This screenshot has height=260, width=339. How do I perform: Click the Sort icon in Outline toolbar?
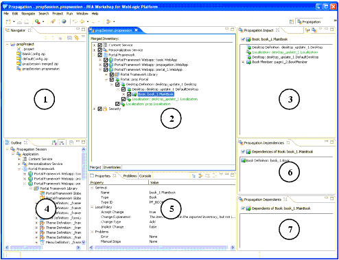coord(54,142)
